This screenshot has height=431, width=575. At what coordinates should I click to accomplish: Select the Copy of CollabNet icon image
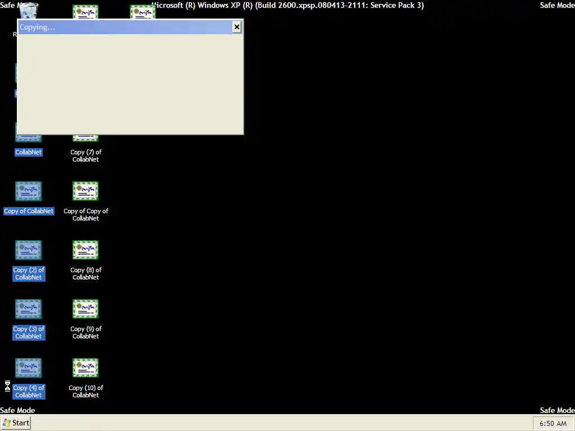pyautogui.click(x=28, y=191)
